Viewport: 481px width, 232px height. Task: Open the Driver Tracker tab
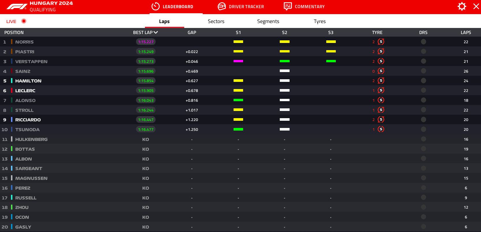coord(241,6)
